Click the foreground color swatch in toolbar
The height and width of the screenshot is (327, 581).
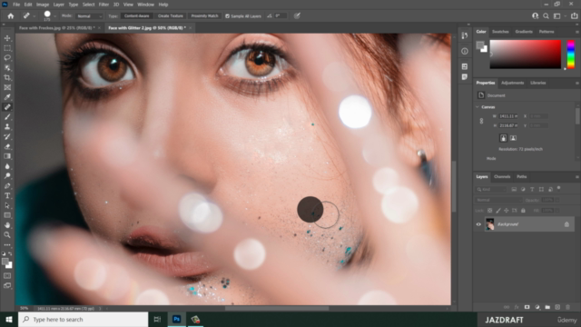(x=5, y=263)
